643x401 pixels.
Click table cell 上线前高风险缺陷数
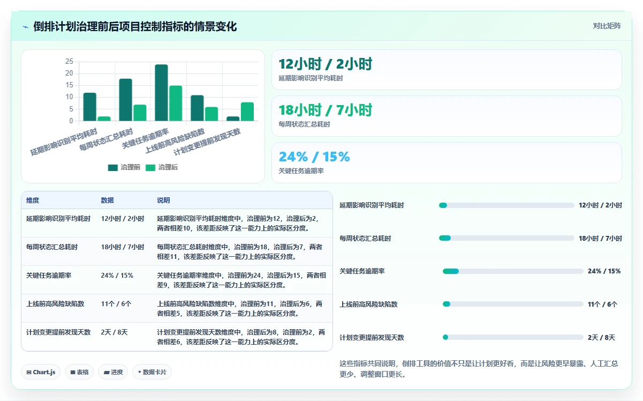55,304
